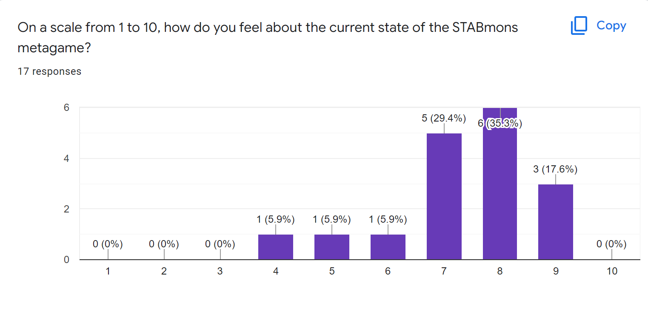Click the y-axis value 4
This screenshot has width=648, height=320.
[x=66, y=159]
